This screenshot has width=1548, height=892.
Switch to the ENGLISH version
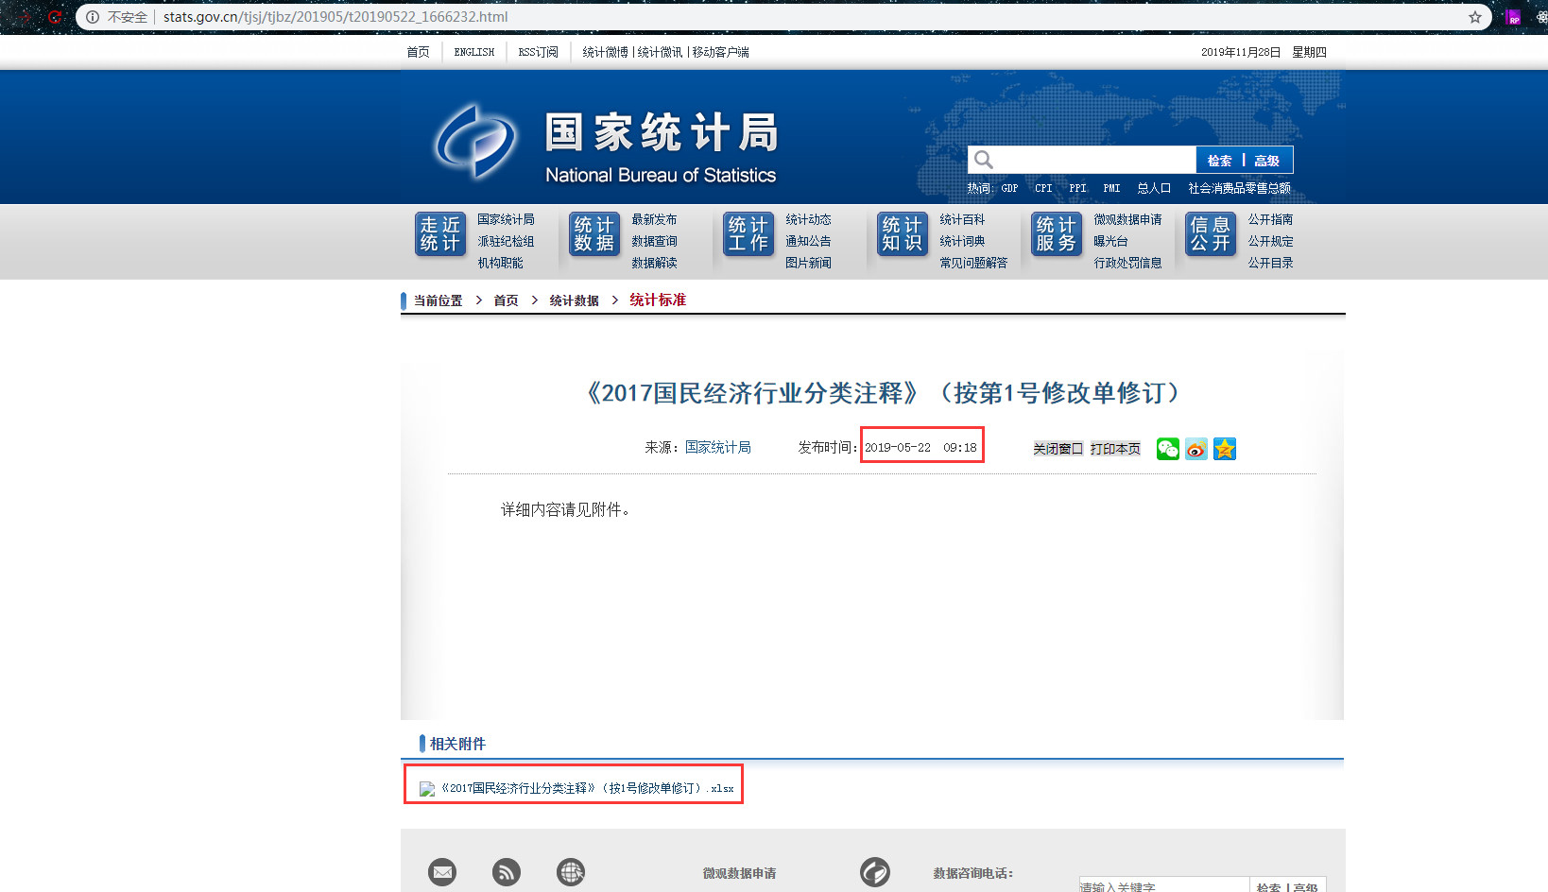coord(474,52)
